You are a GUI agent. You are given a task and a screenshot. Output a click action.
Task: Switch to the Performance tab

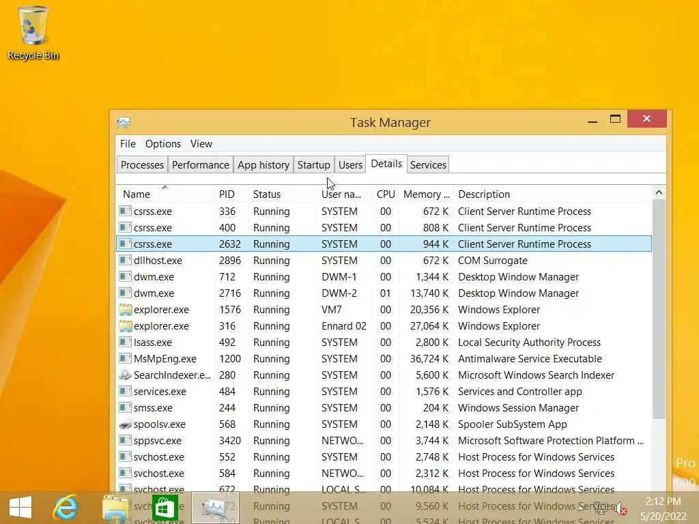200,165
